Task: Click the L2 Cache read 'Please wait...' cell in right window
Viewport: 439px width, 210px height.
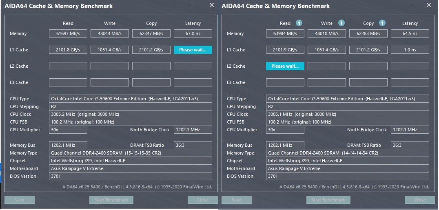Action: 285,66
